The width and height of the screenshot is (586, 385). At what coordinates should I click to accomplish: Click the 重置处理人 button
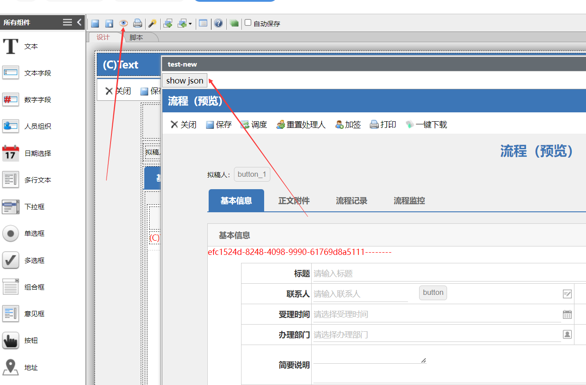pos(301,125)
